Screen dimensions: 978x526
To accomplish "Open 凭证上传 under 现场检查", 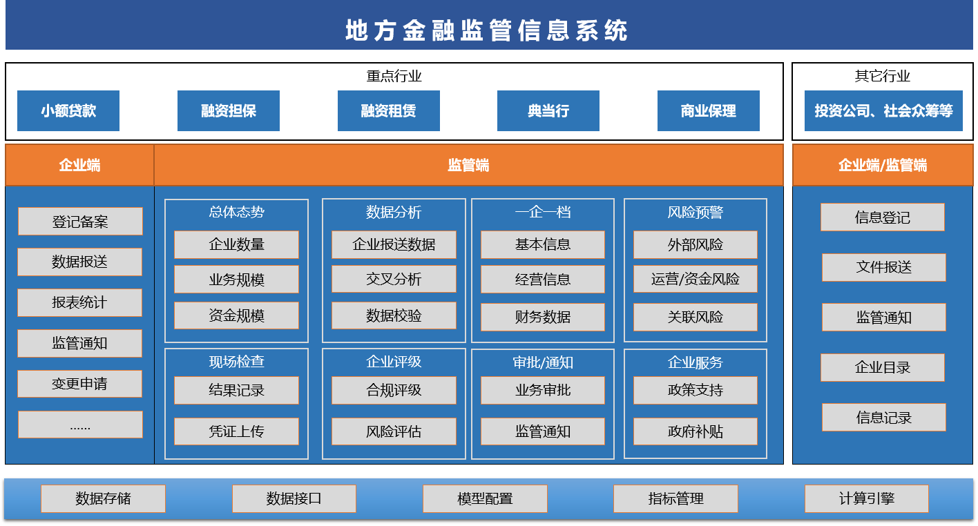I will (x=236, y=431).
